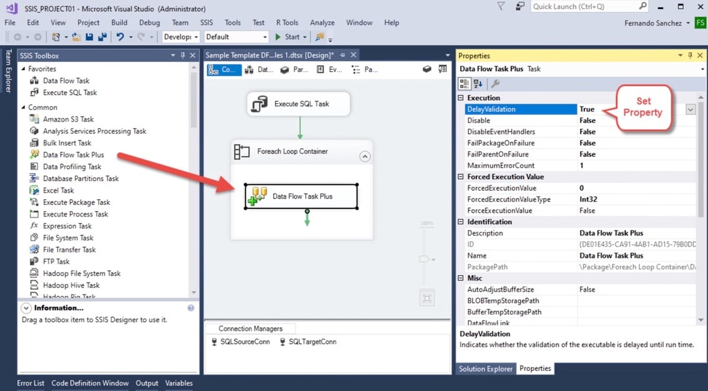Pin the SSIS Toolbox panel
The width and height of the screenshot is (708, 391).
pos(182,55)
